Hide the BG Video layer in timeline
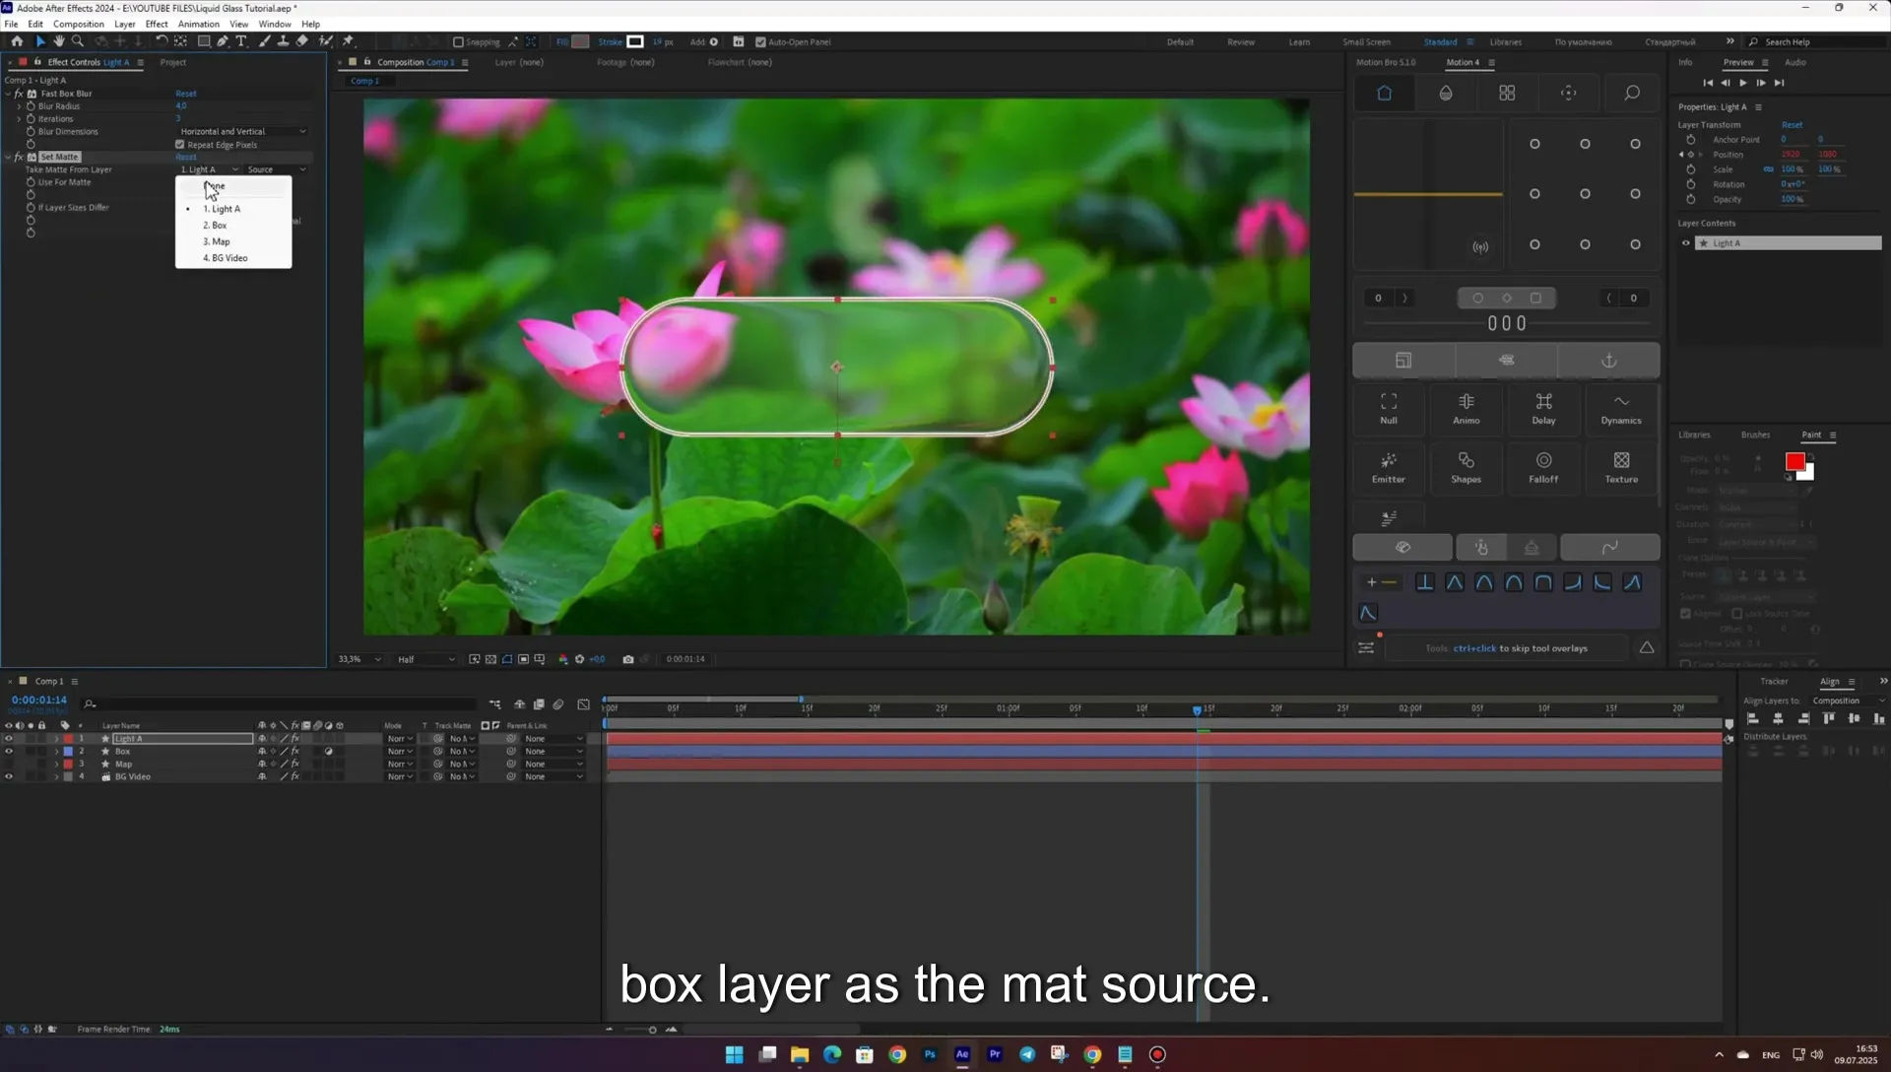The height and width of the screenshot is (1072, 1891). coord(9,776)
